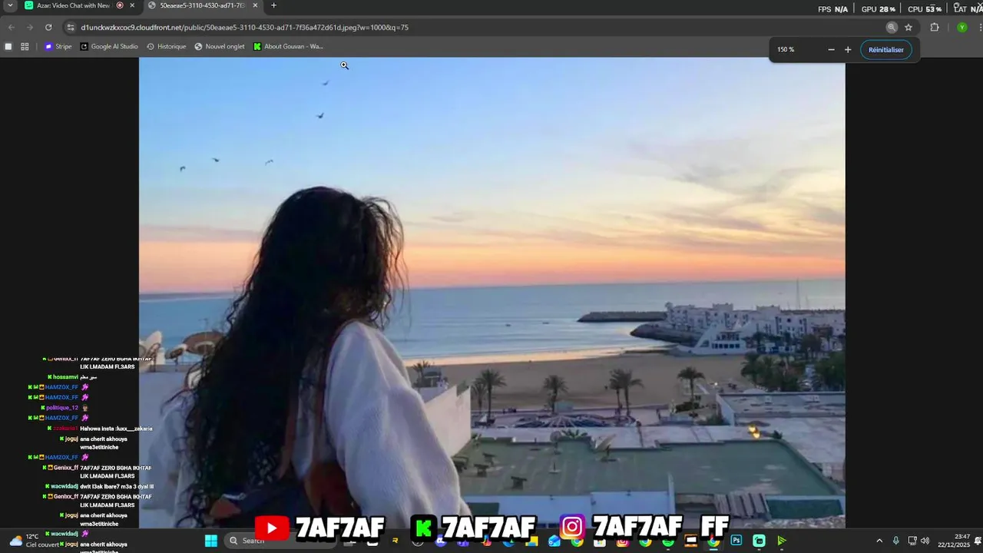983x553 pixels.
Task: Close the Azar Video Chat tab
Action: pyautogui.click(x=132, y=5)
